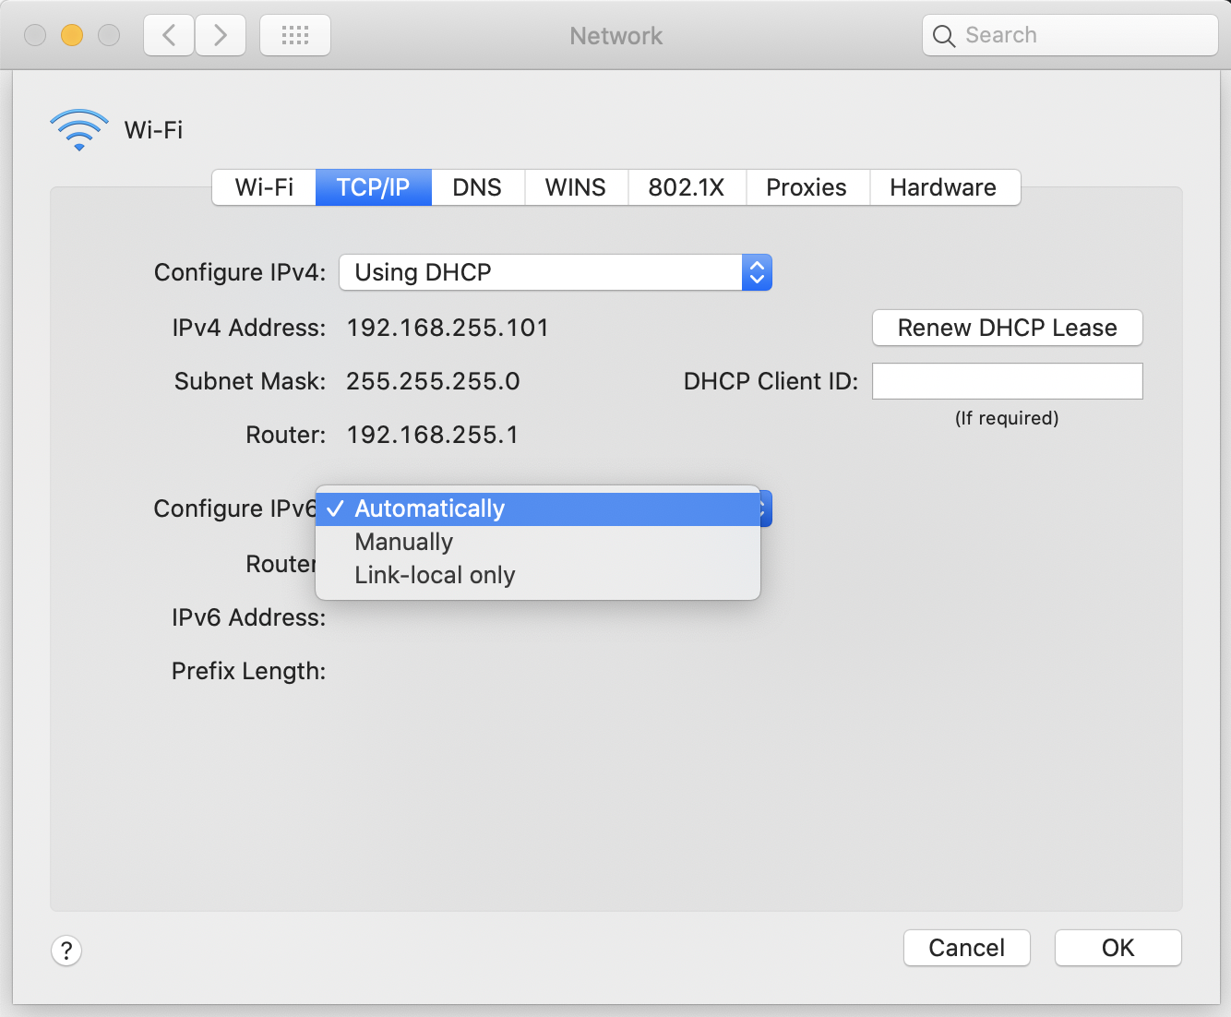
Task: Switch to the WINS tab
Action: pos(576,187)
